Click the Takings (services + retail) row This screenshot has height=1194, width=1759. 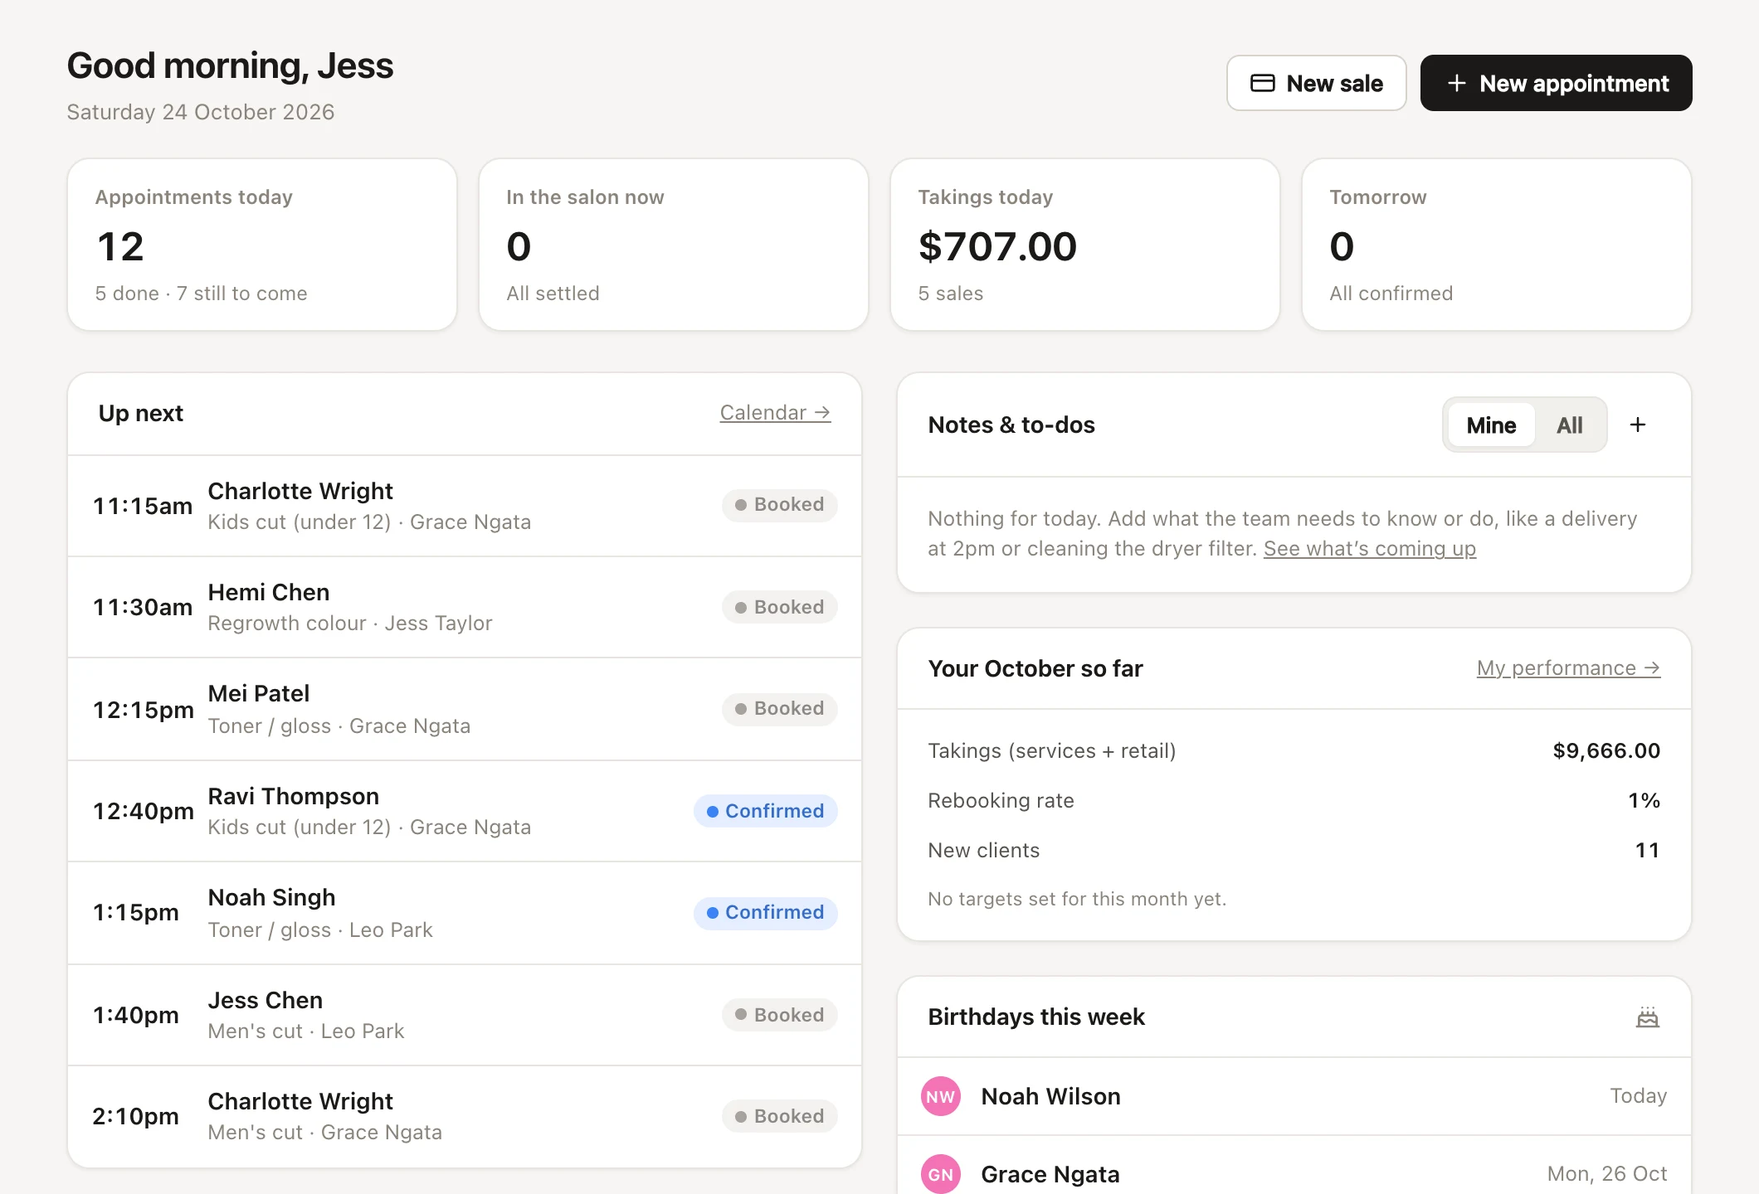click(x=1294, y=751)
